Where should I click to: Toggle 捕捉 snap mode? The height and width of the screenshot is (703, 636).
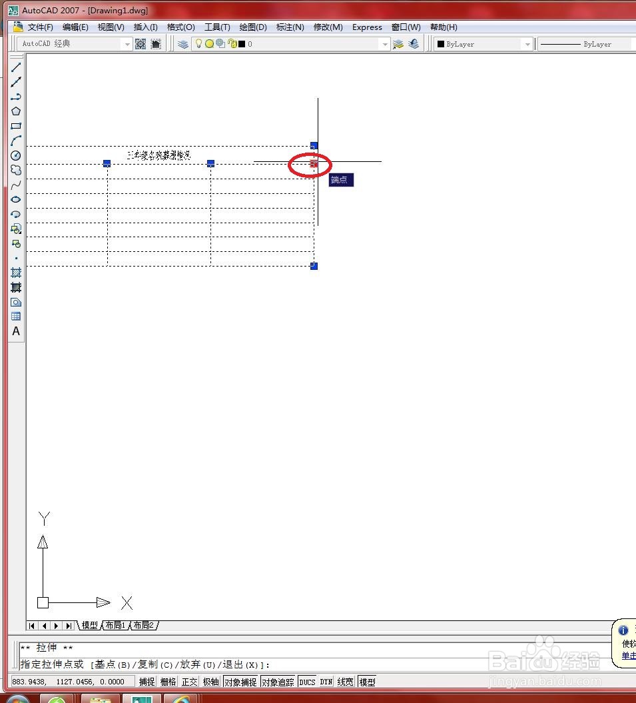coord(147,682)
